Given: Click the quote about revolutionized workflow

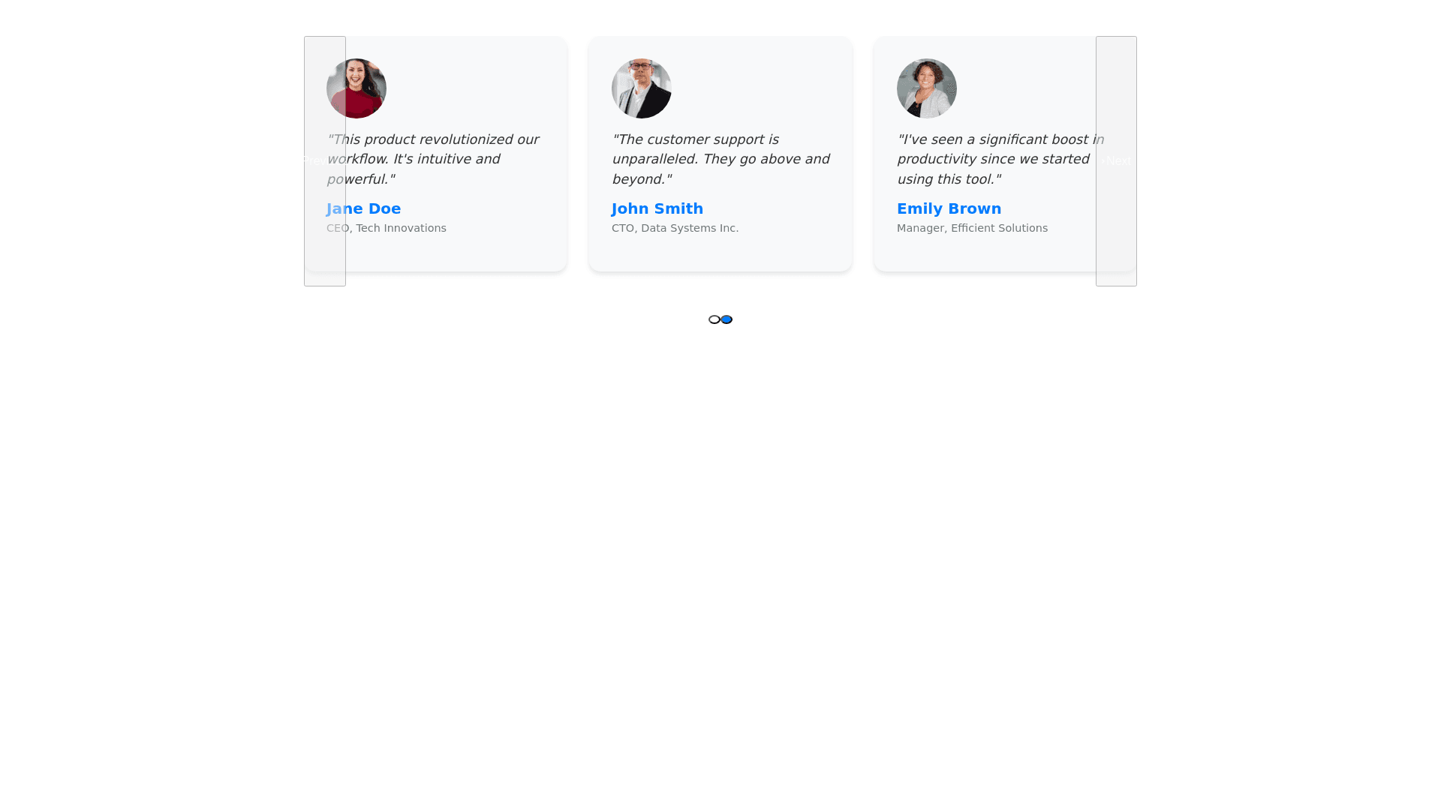Looking at the screenshot, I should tap(435, 159).
